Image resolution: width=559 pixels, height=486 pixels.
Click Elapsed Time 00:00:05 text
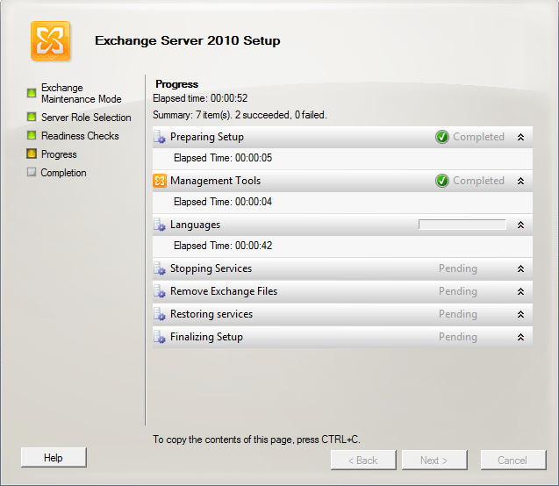pyautogui.click(x=223, y=158)
